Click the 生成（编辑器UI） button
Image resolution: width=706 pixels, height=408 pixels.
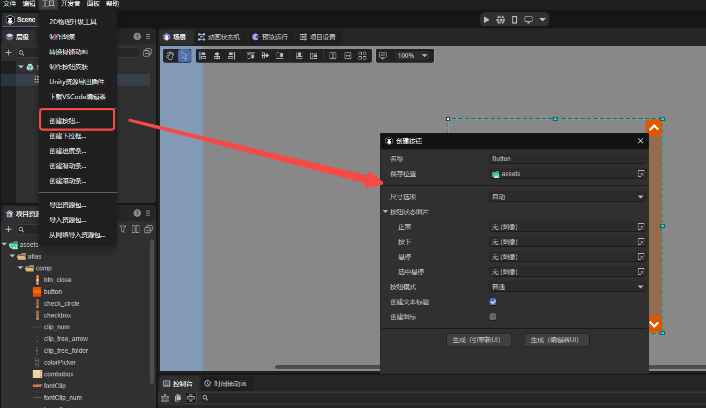coord(556,340)
